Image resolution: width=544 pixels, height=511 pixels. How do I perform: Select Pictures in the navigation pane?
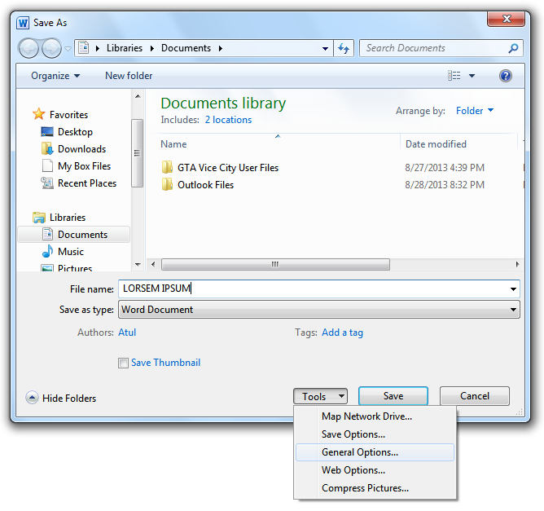[74, 268]
